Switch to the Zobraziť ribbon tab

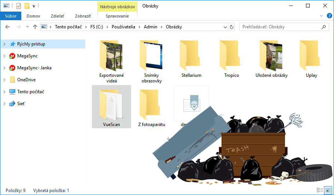coord(83,16)
